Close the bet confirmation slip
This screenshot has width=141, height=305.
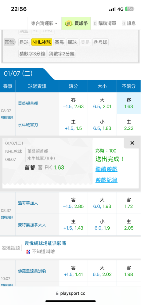tap(132, 143)
